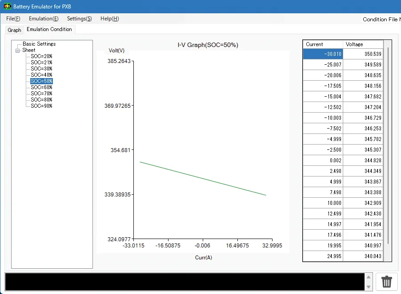This screenshot has height=294, width=401.
Task: Select SOC=80% sheet
Action: (41, 100)
